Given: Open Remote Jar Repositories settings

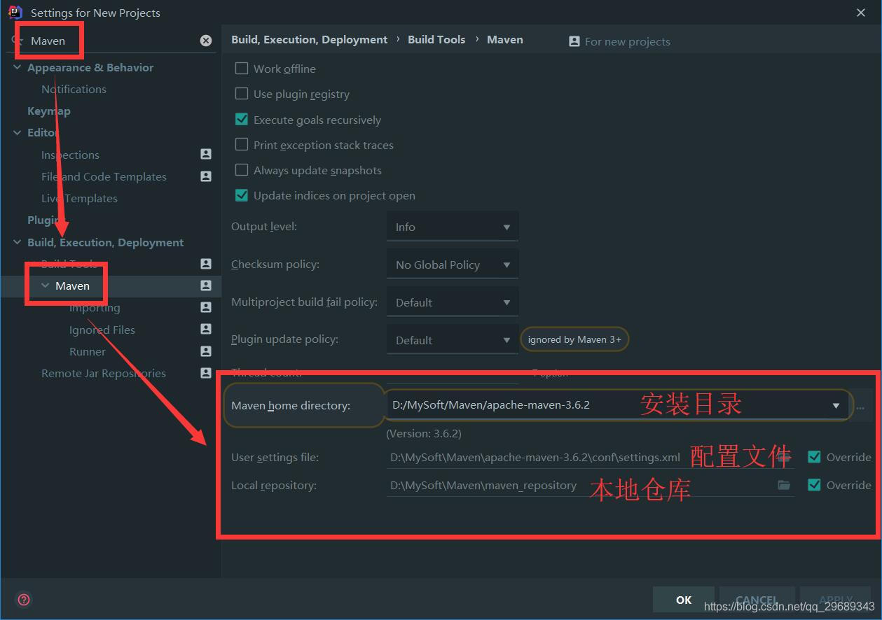Looking at the screenshot, I should pyautogui.click(x=104, y=373).
